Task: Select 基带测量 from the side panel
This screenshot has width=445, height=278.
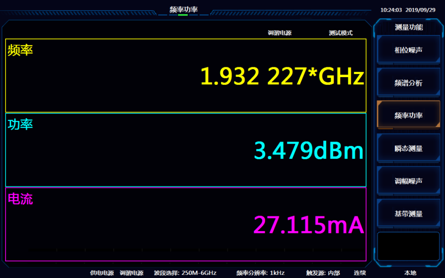Action: [x=408, y=214]
